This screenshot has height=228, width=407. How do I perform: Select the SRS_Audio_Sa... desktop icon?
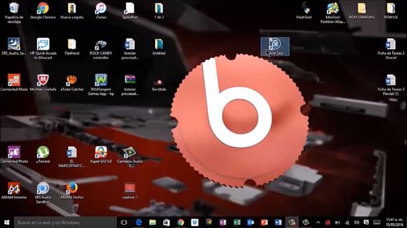coord(14,46)
